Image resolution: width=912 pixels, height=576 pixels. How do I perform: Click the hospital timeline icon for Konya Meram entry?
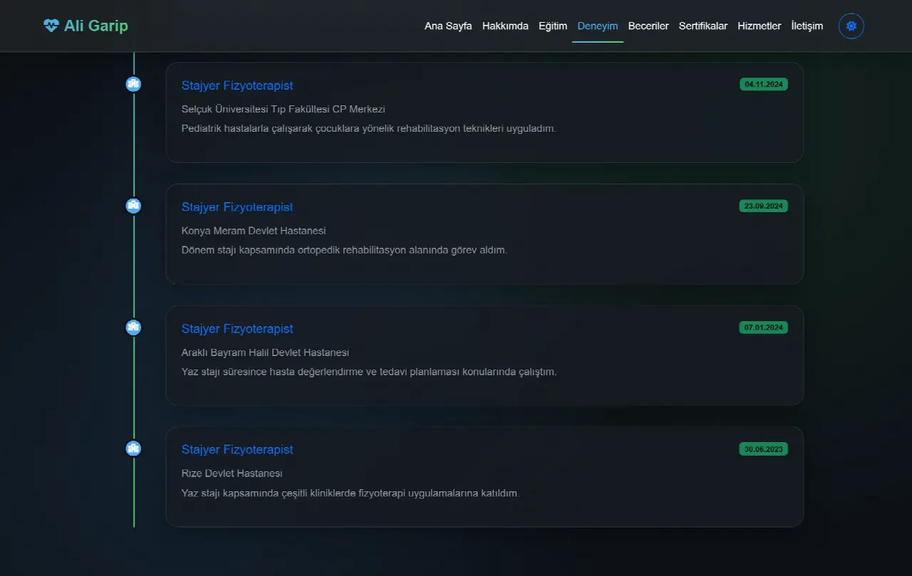133,206
